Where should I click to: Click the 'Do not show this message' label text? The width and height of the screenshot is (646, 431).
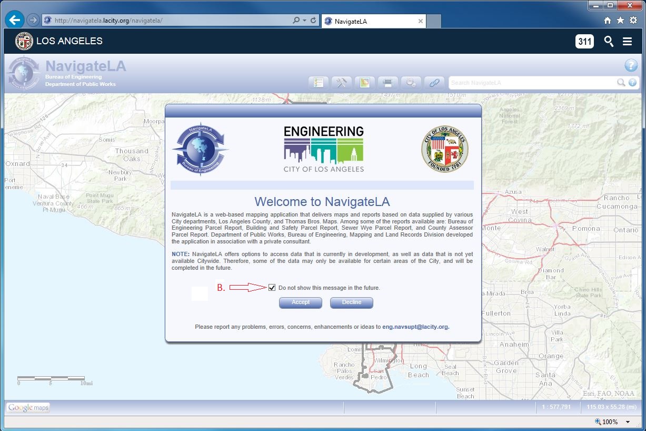[329, 288]
